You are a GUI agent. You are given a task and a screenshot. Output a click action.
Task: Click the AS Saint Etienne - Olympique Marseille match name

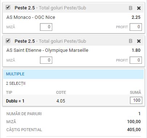47,50
